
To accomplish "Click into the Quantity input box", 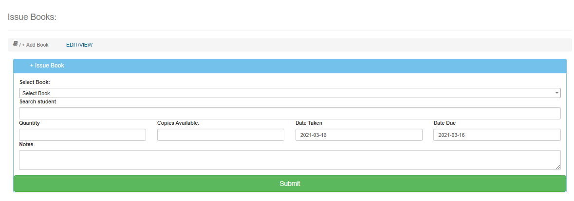I will click(82, 135).
